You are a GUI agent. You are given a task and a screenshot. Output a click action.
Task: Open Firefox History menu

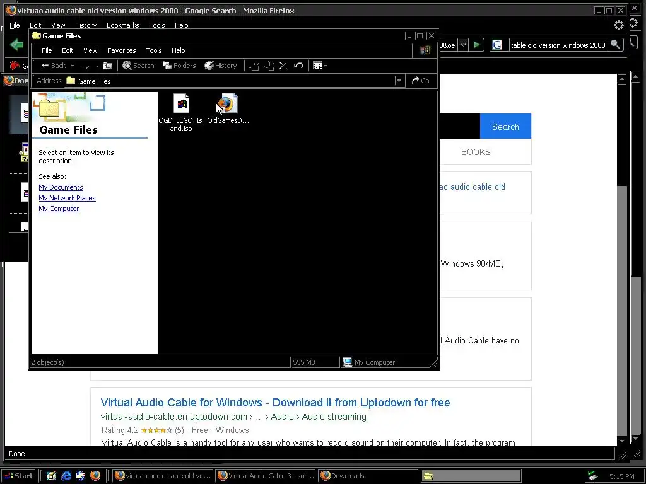86,25
